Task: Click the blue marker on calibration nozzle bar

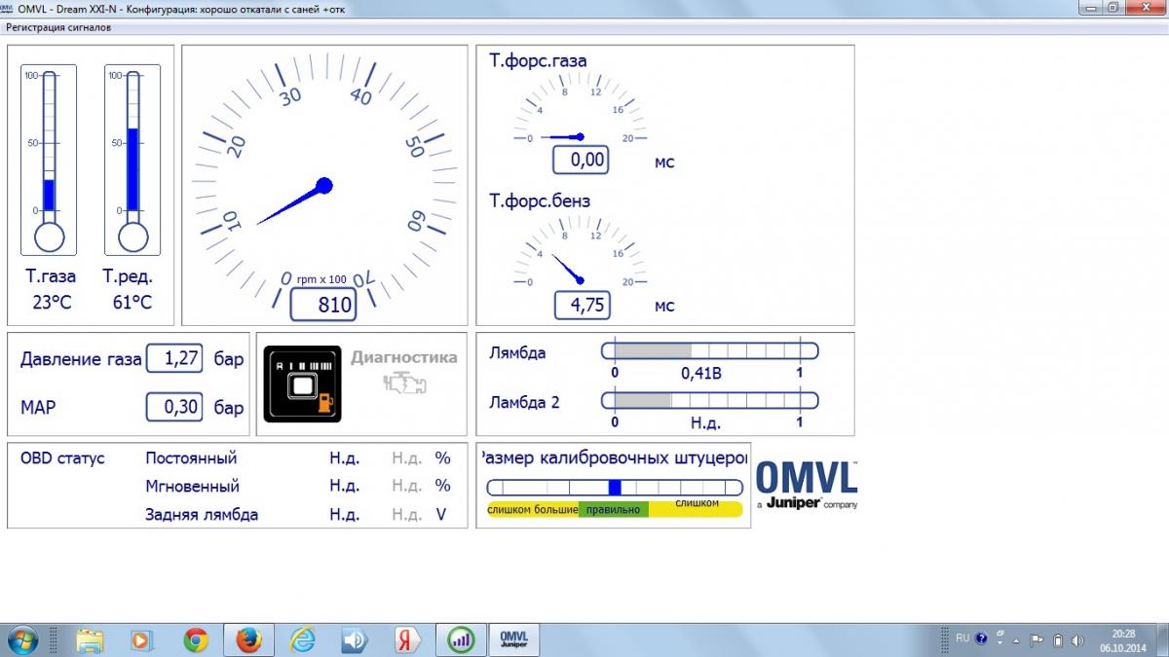Action: point(614,487)
